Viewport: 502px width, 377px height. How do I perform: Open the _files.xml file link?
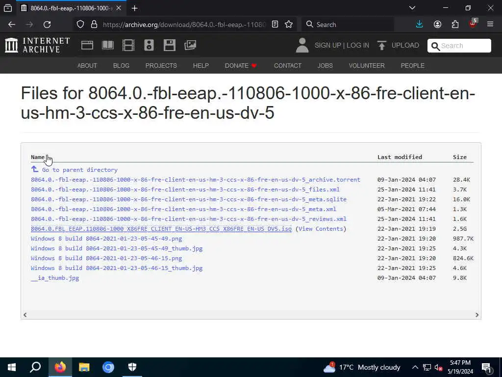point(185,189)
